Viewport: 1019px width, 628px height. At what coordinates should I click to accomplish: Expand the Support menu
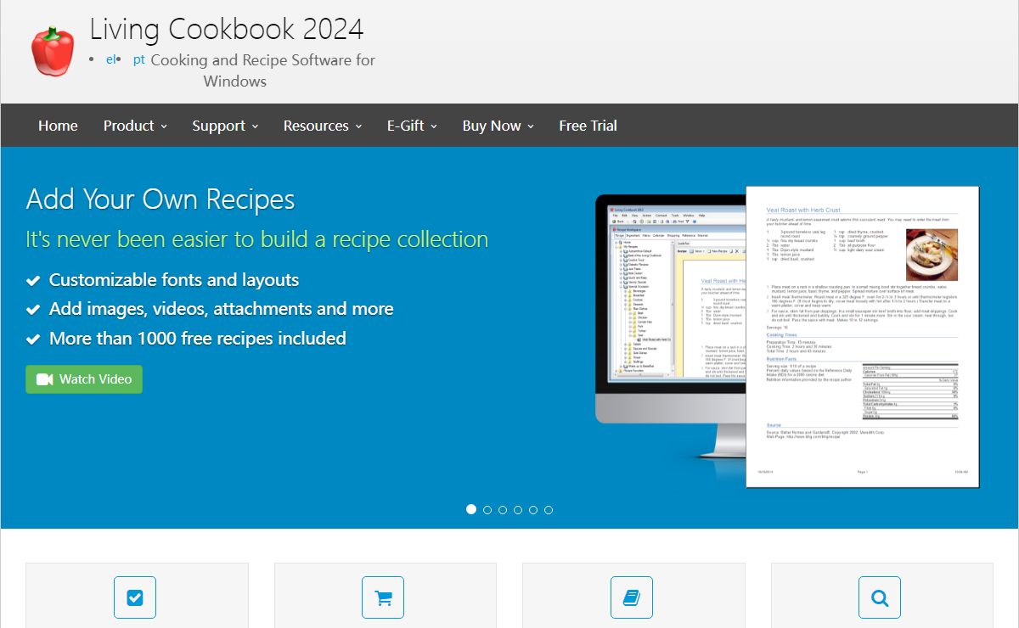tap(225, 126)
